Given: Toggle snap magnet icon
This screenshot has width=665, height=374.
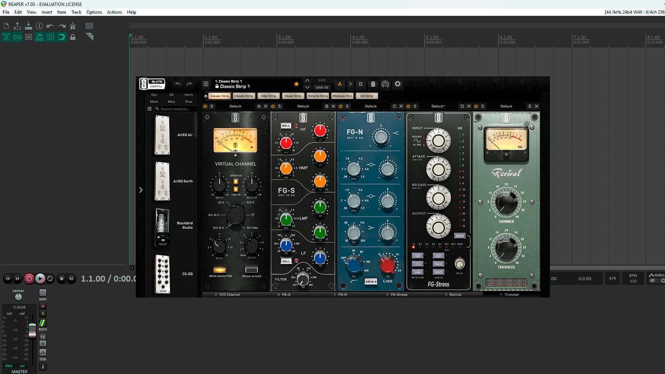Looking at the screenshot, I should click(x=62, y=37).
